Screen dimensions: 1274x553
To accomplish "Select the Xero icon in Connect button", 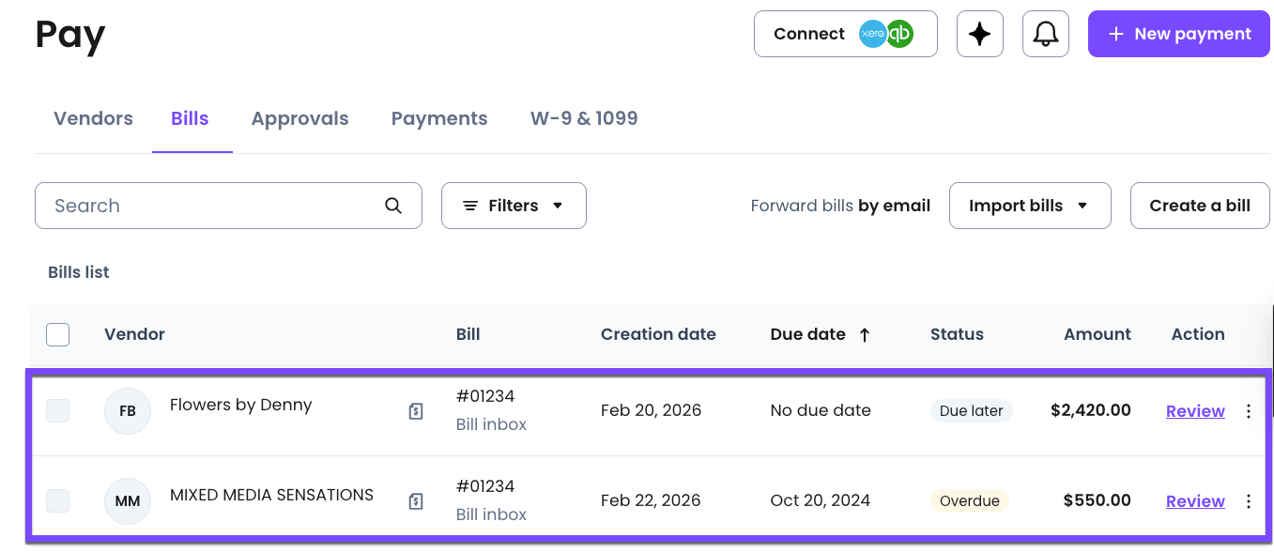I will pos(871,34).
